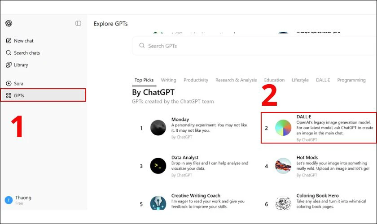Switch to the DALL·E category tab
This screenshot has width=377, height=224.
click(323, 80)
